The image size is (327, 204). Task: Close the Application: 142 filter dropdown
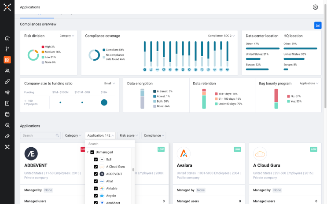100,135
